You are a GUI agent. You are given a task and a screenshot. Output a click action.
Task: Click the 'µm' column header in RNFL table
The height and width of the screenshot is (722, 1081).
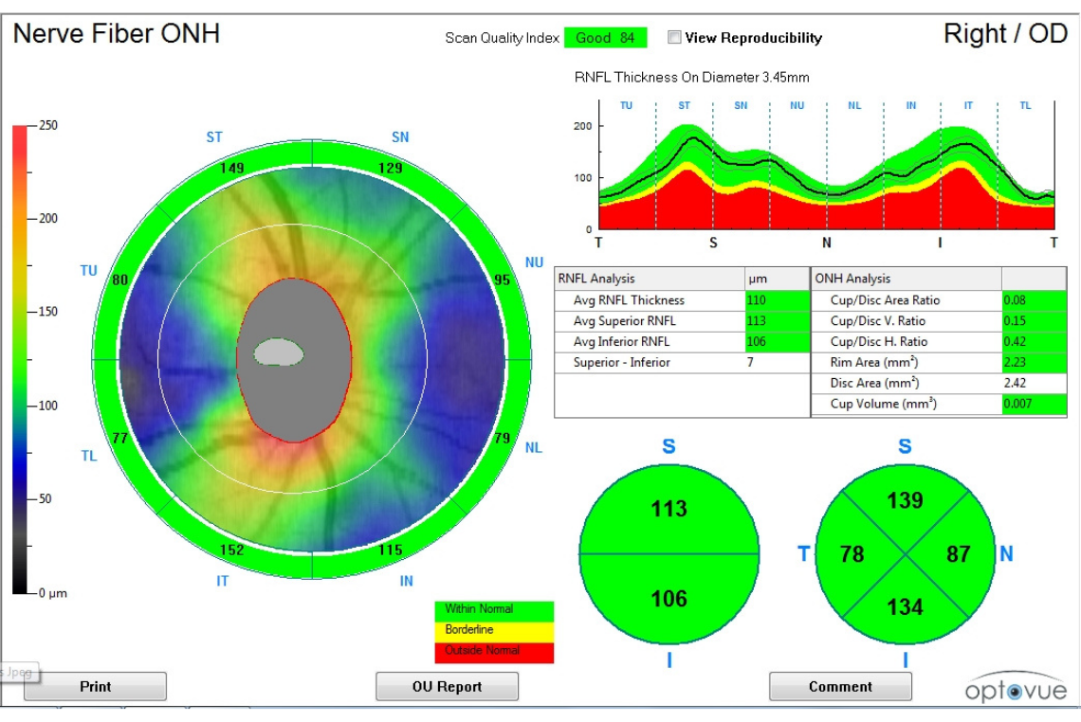coord(758,279)
